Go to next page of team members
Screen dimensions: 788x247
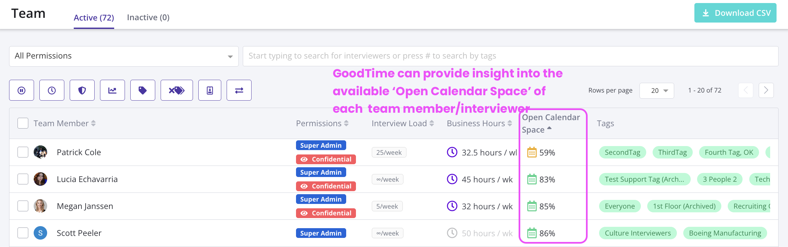766,90
